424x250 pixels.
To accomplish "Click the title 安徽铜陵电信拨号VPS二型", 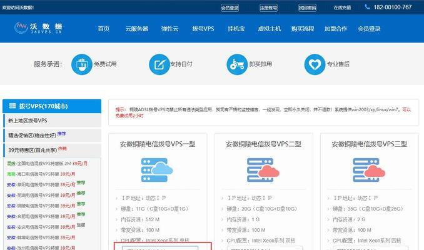I will point(263,144).
